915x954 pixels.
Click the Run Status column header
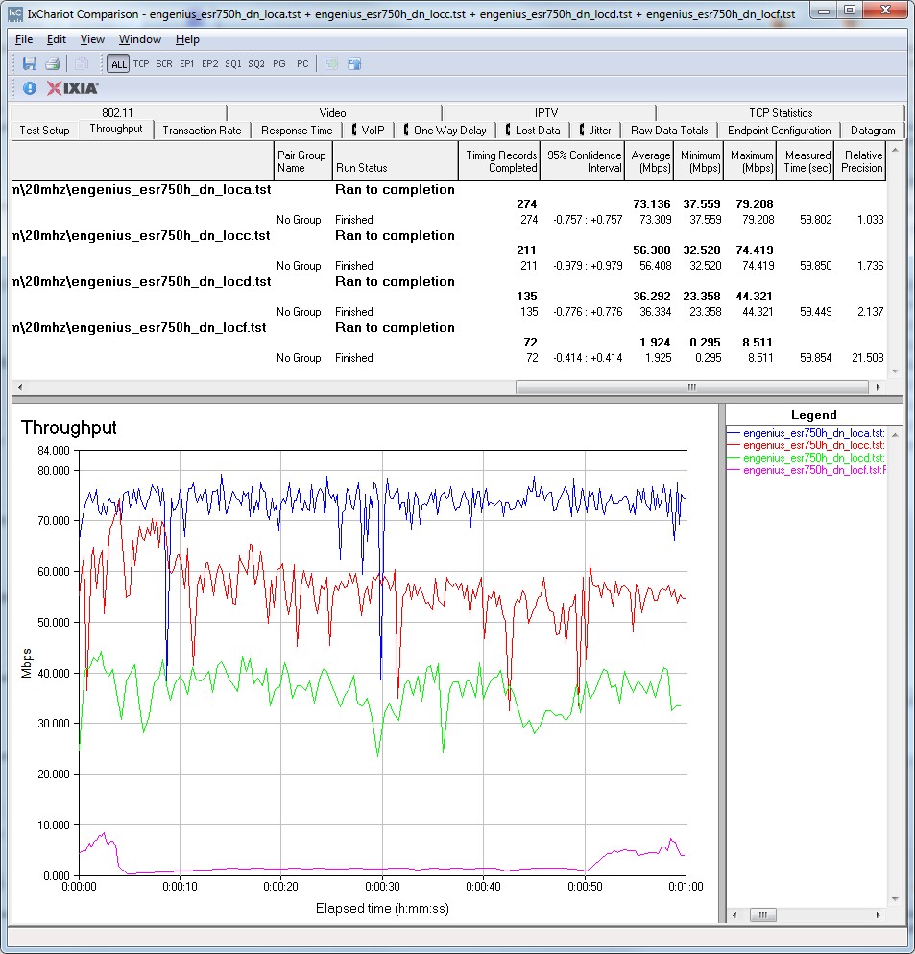pyautogui.click(x=396, y=161)
